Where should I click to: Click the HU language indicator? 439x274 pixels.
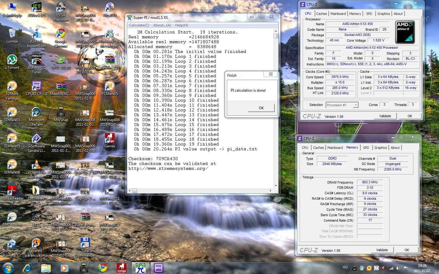(345, 267)
